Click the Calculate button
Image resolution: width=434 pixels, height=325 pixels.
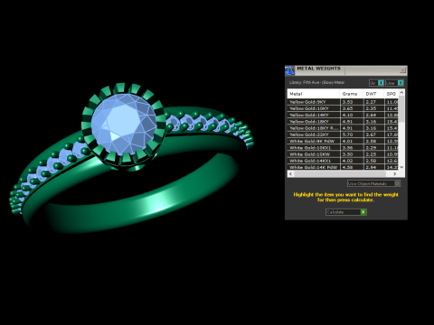[x=346, y=212]
